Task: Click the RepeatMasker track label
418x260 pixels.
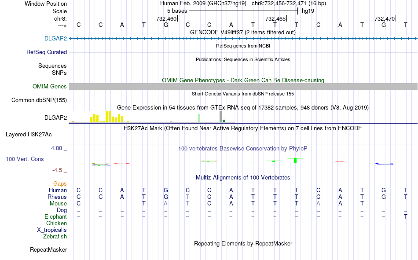Action: coord(48,249)
